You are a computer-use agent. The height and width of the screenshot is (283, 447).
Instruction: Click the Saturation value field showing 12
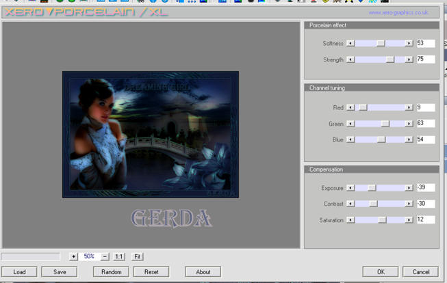point(426,219)
